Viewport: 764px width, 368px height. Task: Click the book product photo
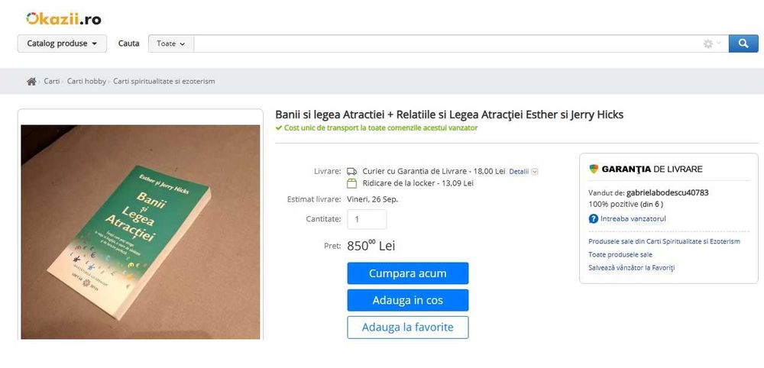[x=141, y=231]
